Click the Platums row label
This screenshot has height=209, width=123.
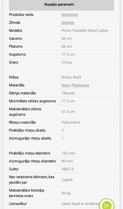tap(16, 46)
